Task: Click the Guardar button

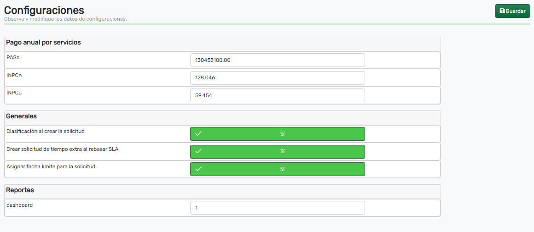Action: point(512,11)
